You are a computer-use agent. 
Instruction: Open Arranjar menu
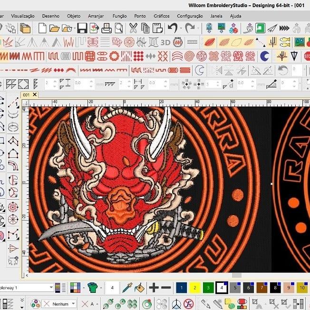[96, 16]
